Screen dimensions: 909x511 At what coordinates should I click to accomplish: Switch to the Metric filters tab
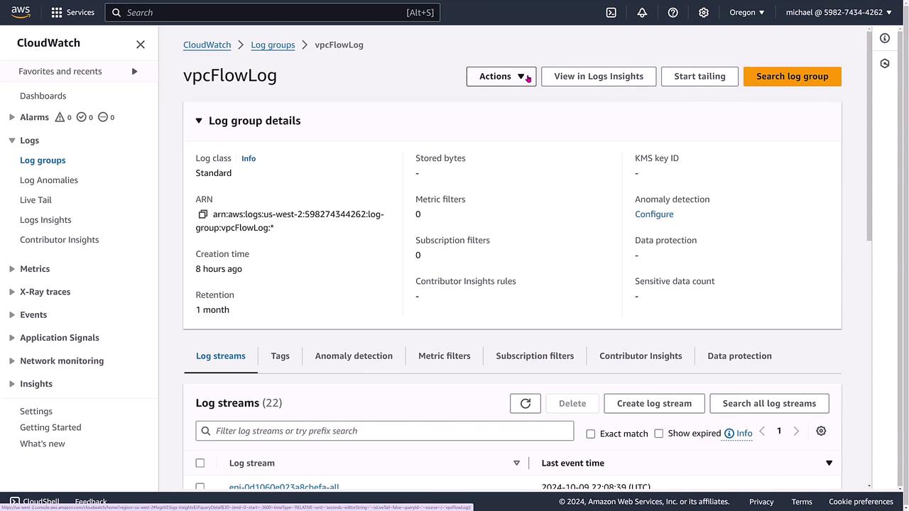click(444, 356)
